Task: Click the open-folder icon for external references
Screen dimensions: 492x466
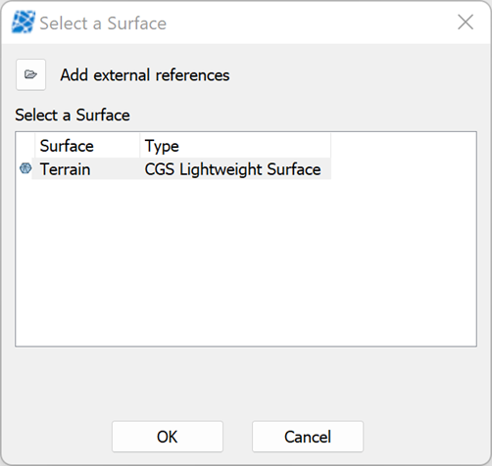Action: 30,74
